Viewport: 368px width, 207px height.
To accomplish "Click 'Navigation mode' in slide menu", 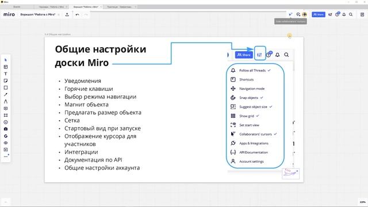I will coord(252,89).
